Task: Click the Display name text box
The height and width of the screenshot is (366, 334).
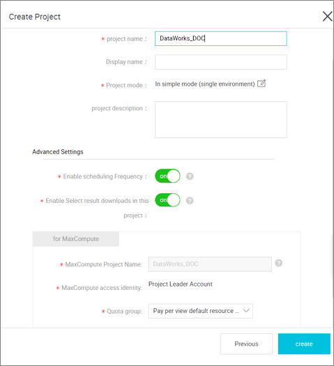Action: coord(221,62)
